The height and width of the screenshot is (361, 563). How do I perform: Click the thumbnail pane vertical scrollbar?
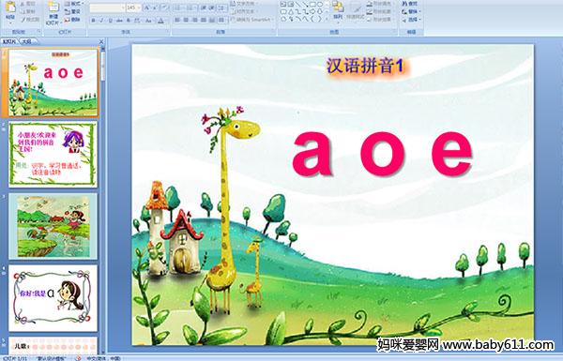pos(103,201)
